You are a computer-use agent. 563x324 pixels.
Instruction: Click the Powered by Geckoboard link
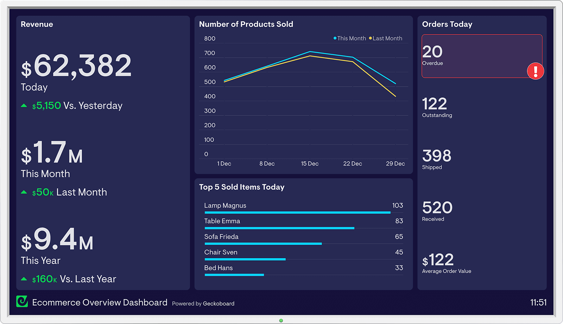pos(203,303)
